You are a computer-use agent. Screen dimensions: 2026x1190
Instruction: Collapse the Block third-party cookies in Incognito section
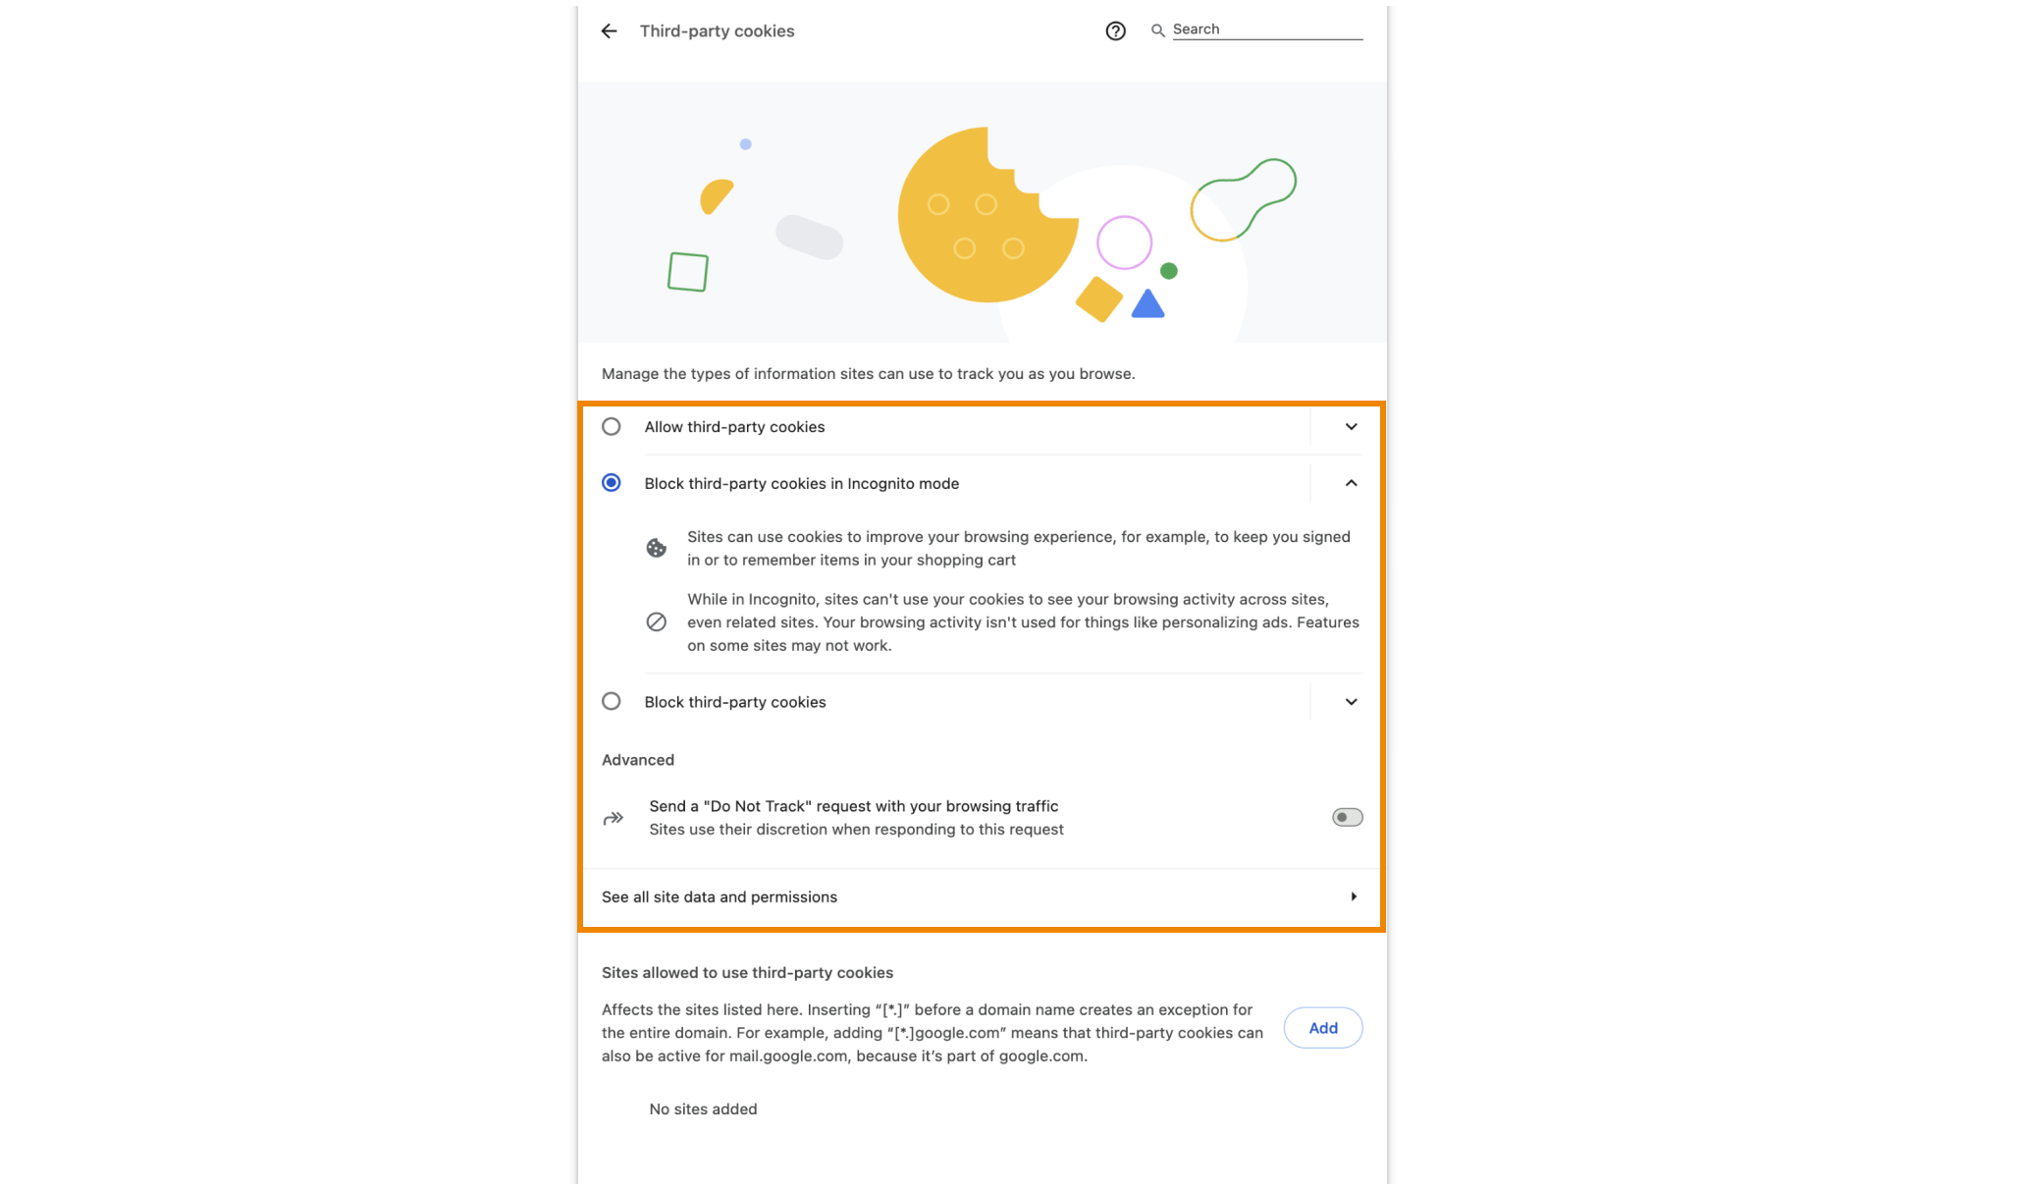[x=1351, y=483]
